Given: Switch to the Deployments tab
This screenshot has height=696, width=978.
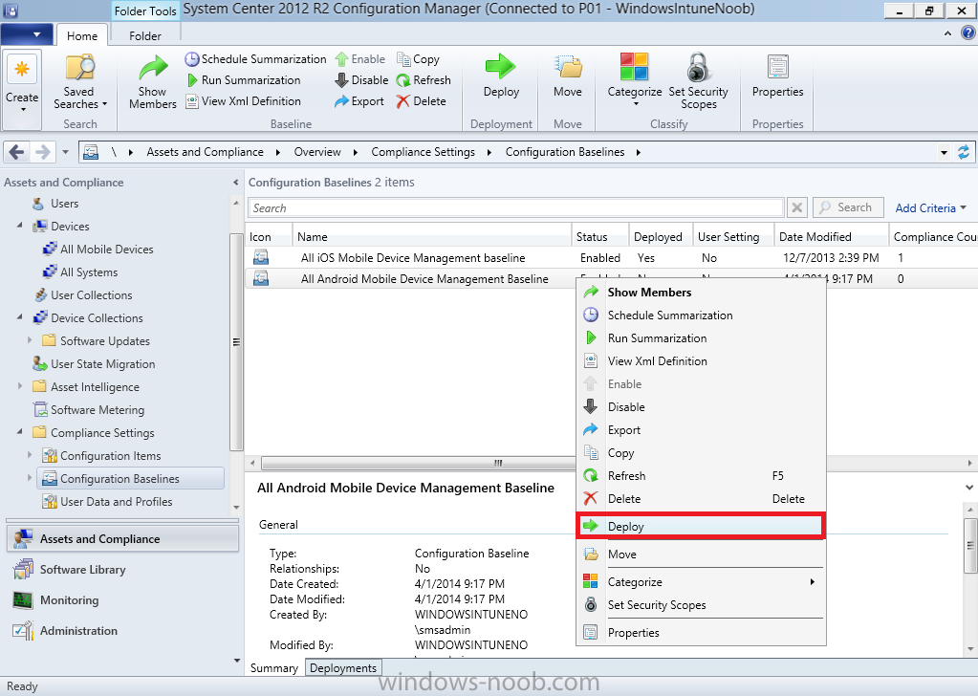Looking at the screenshot, I should click(343, 668).
